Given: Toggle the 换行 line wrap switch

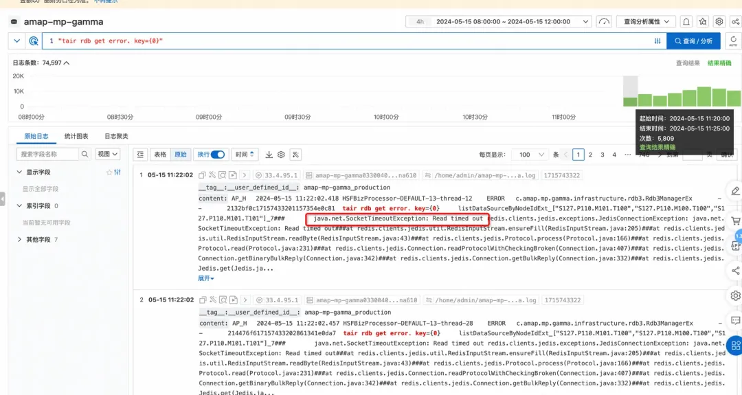Looking at the screenshot, I should click(x=218, y=155).
